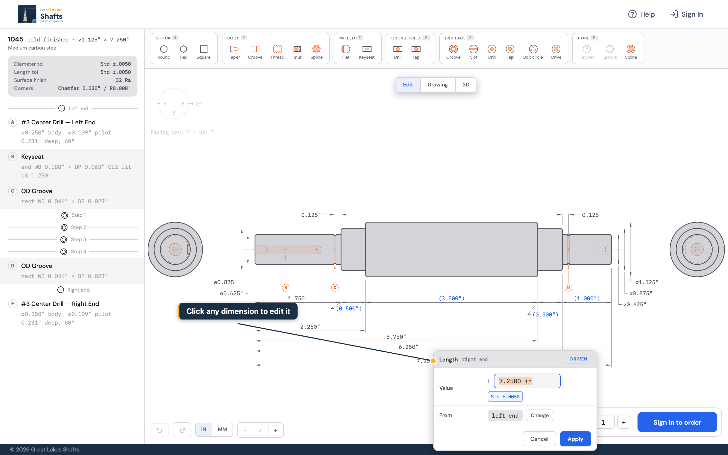Image resolution: width=728 pixels, height=455 pixels.
Task: Select the Hex stock shape
Action: [x=183, y=52]
